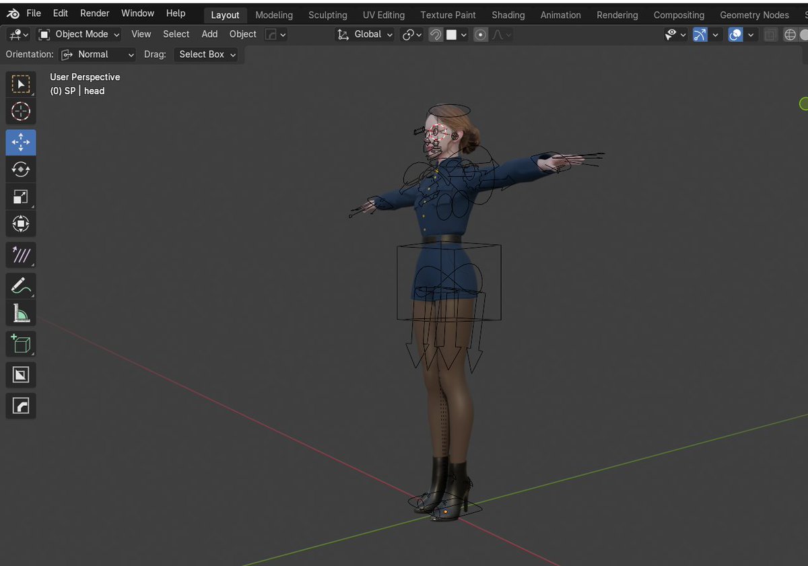The width and height of the screenshot is (808, 566).
Task: Open the Select Box drag dropdown
Action: pos(207,55)
